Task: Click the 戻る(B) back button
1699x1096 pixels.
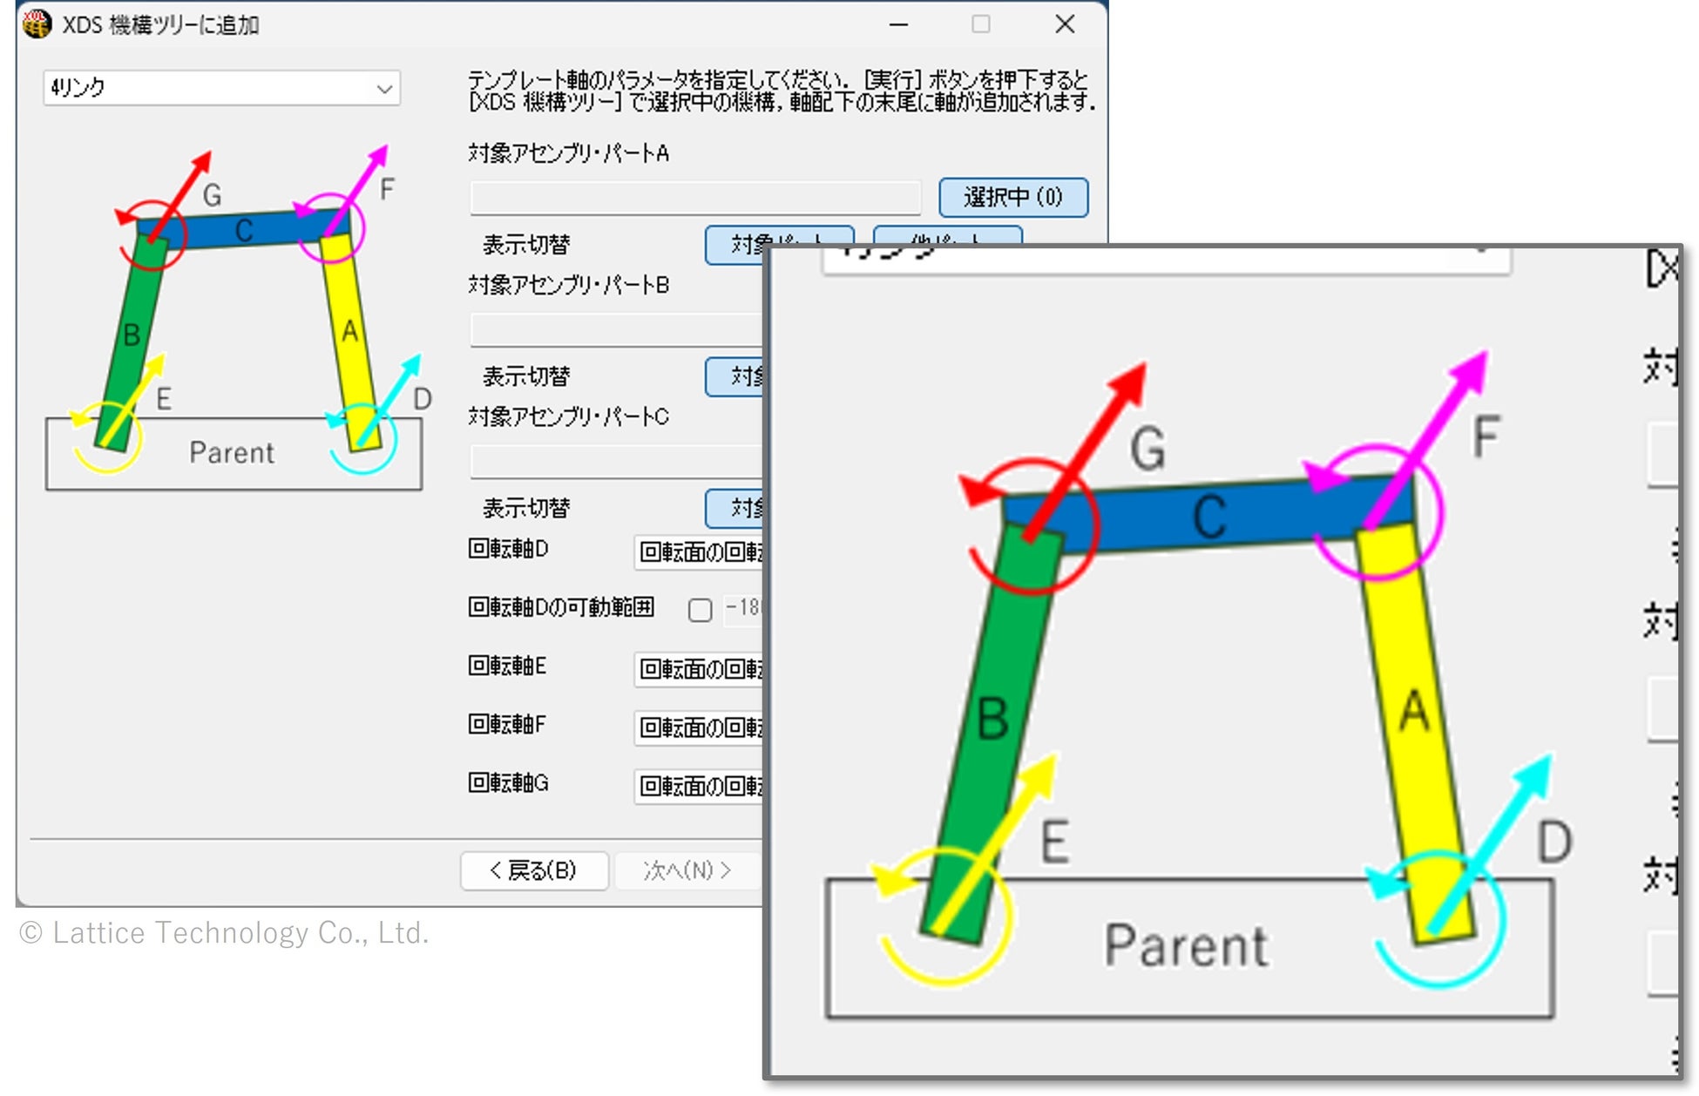Action: coord(534,869)
